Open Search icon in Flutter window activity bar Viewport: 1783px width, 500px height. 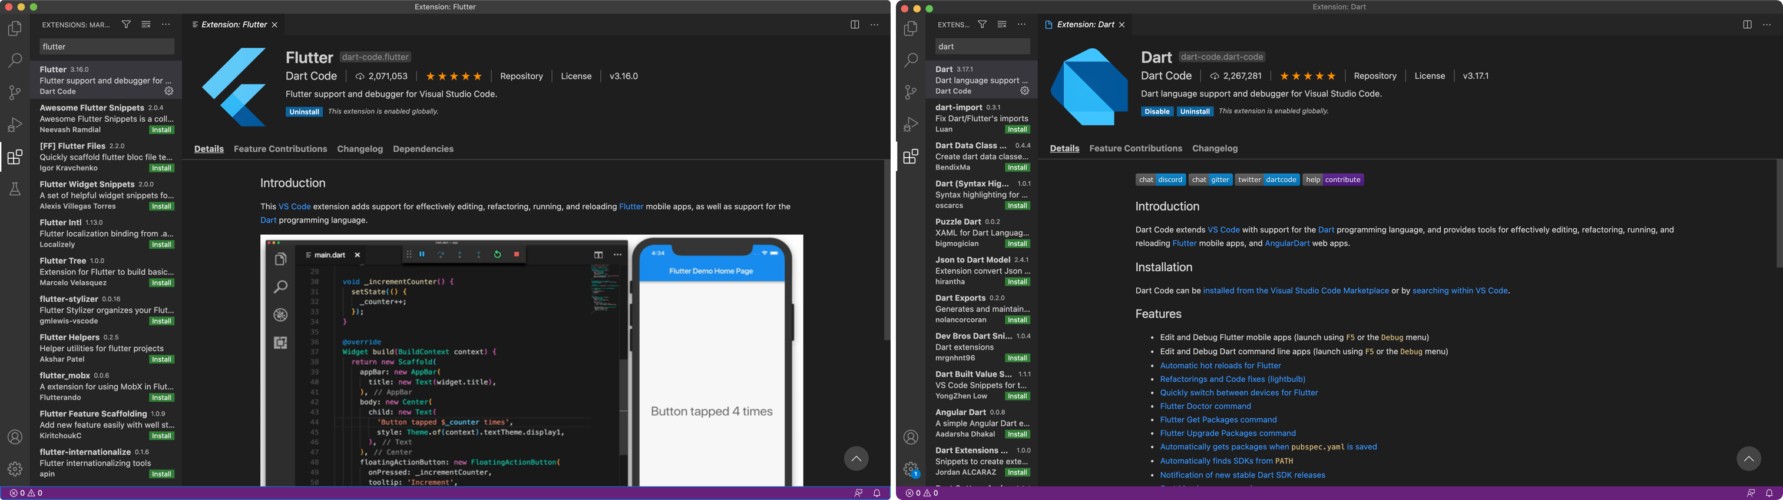tap(15, 60)
